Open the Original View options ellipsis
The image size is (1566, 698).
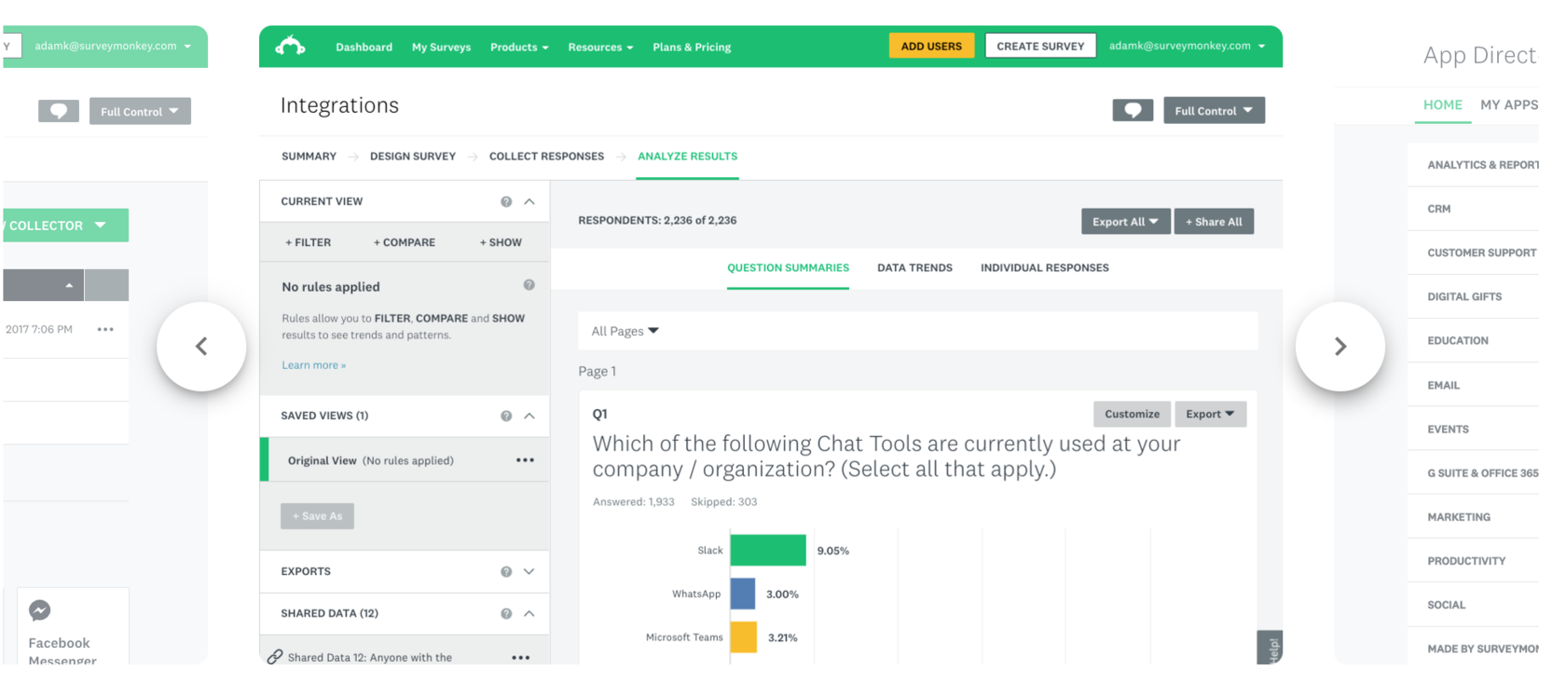525,459
